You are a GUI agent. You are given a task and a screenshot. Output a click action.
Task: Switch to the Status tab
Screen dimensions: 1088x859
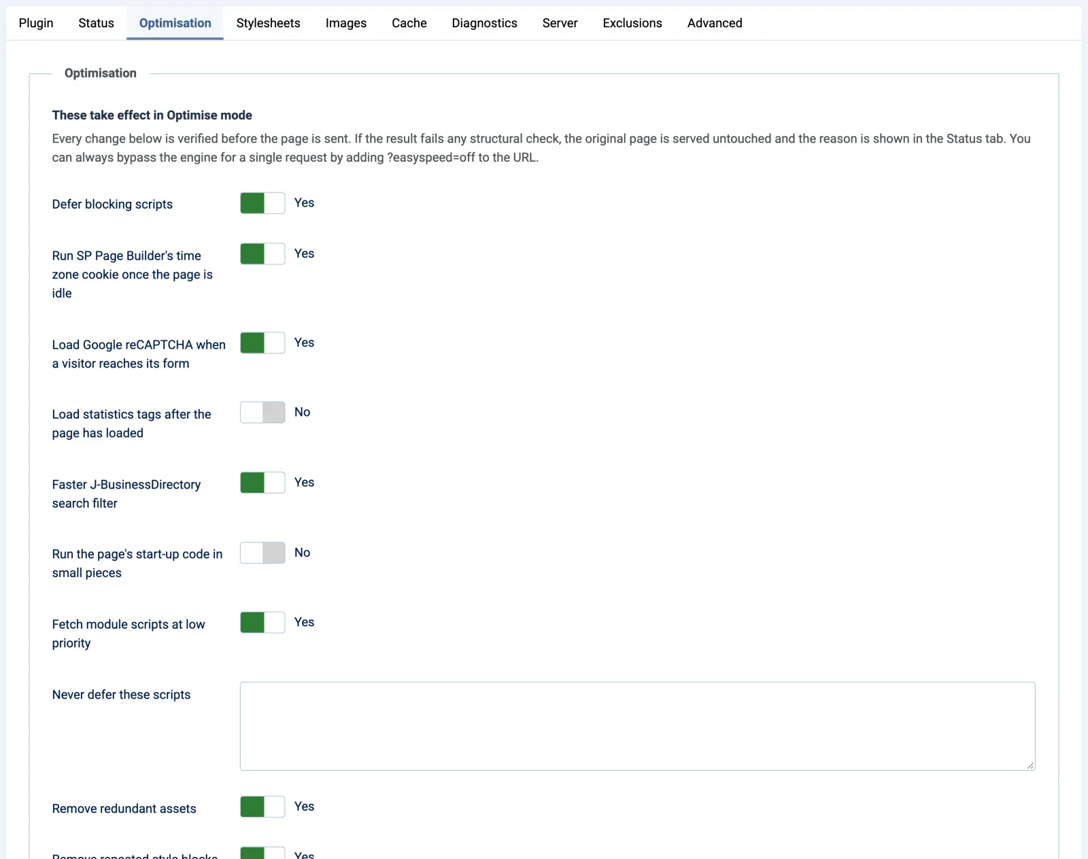96,23
